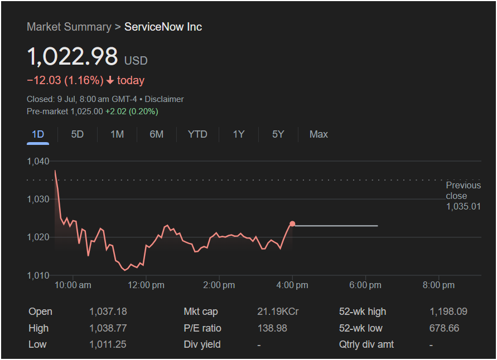Show the Max range chart
497x360 pixels.
pyautogui.click(x=319, y=134)
